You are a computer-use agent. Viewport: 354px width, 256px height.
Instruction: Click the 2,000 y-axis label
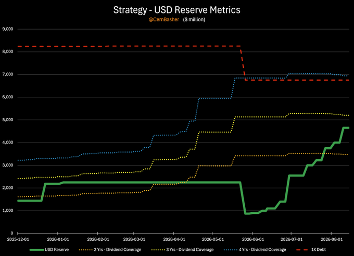8,188
